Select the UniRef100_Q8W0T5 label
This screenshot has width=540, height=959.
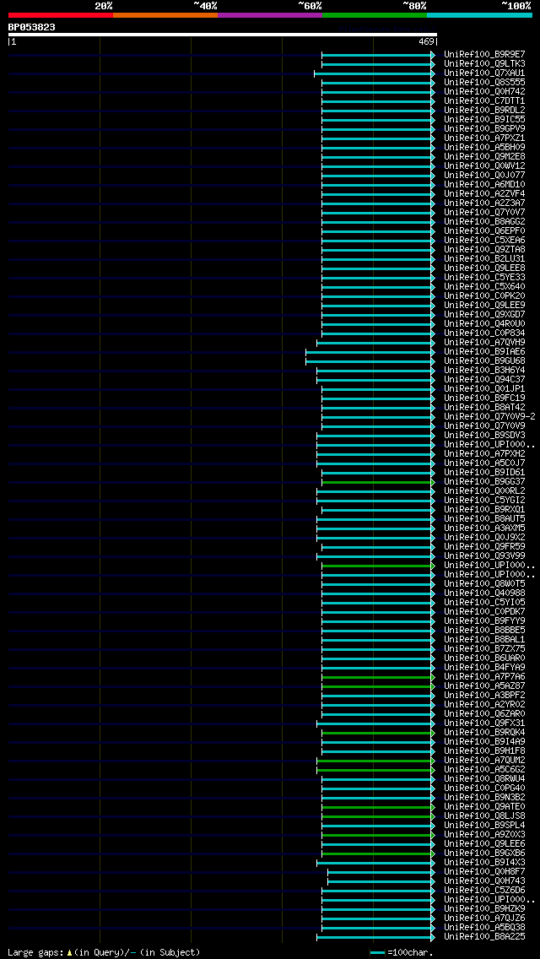click(484, 583)
